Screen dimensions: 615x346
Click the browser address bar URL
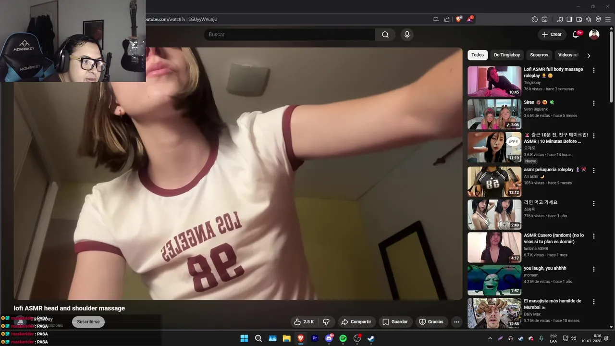(182, 19)
